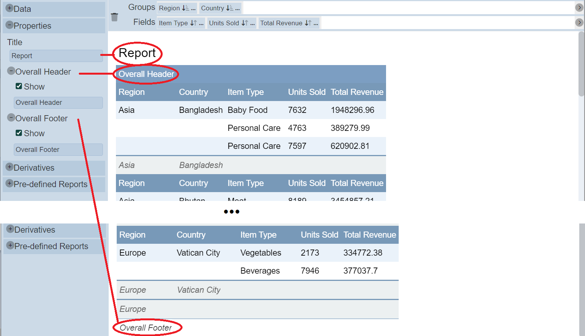Open ellipsis menu for Units Sold field
The height and width of the screenshot is (336, 585).
(x=252, y=23)
